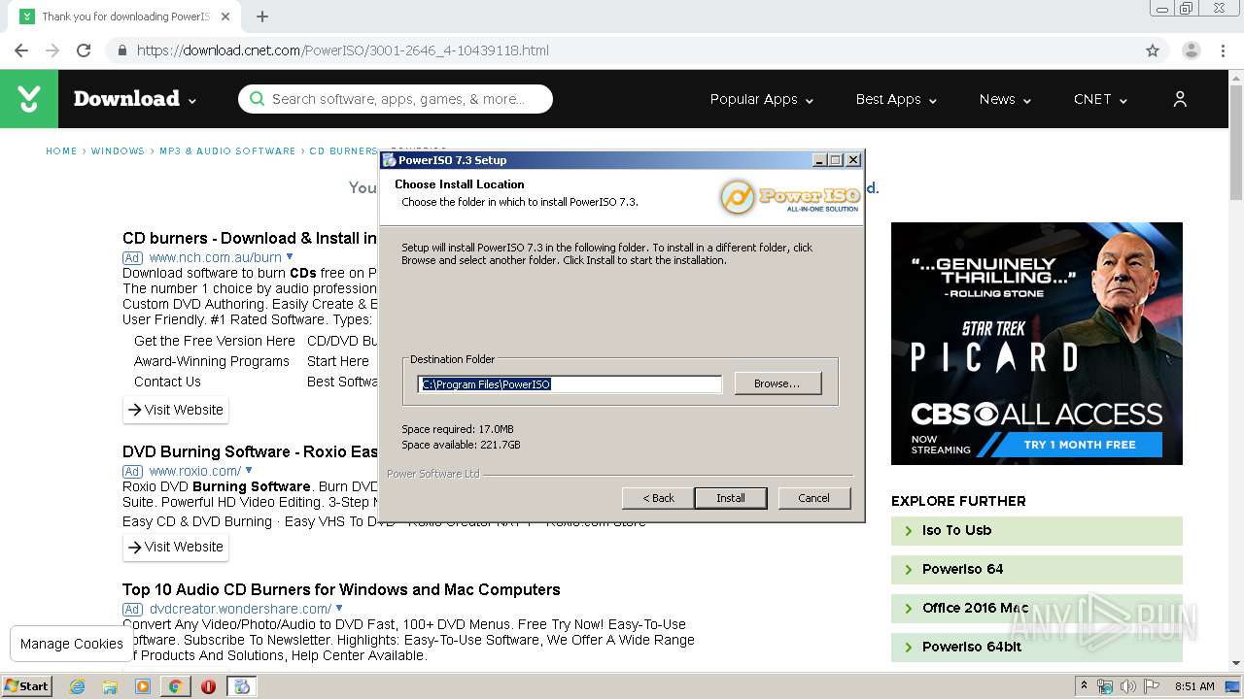1244x699 pixels.
Task: Open the Opera taskbar icon
Action: (x=208, y=686)
